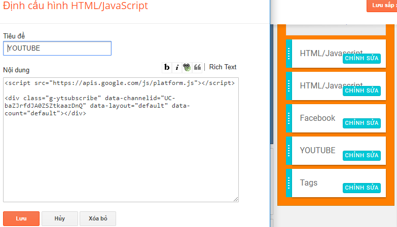Grab the drag handle of first HTML/Javascript widget
397x227 pixels.
pos(289,54)
